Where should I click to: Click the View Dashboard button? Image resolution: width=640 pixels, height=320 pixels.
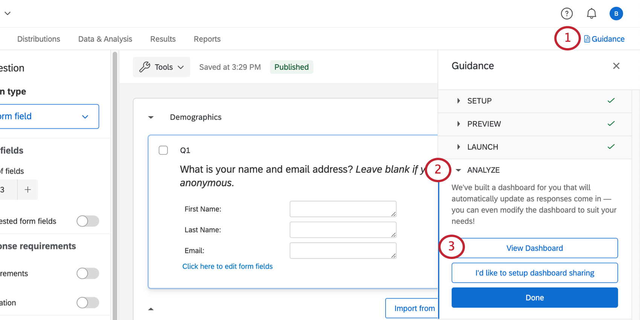coord(534,248)
